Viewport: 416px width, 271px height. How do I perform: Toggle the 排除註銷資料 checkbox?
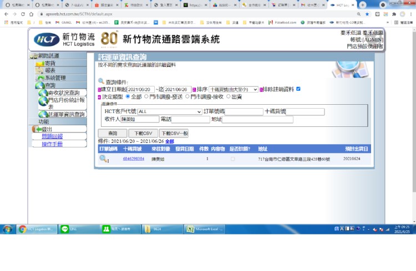click(x=298, y=89)
